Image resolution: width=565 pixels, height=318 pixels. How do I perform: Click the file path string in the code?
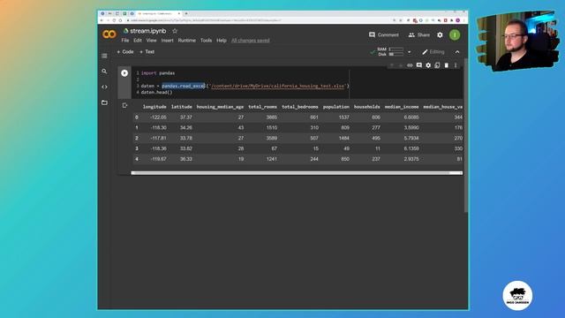(x=278, y=86)
